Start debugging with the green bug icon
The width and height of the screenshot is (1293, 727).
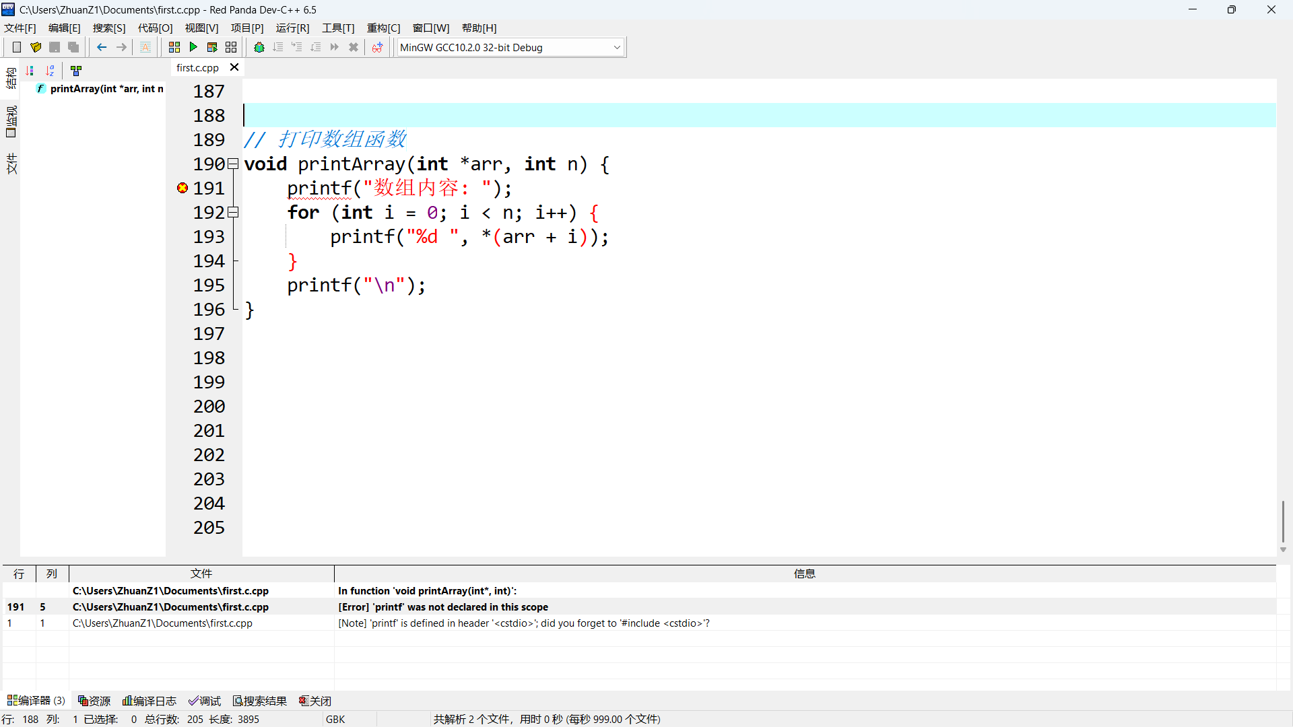pos(259,47)
